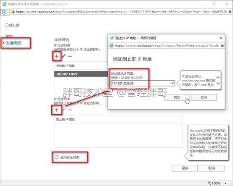
Task: Enable the 启用安全列表 checkbox
Action: (x=56, y=157)
